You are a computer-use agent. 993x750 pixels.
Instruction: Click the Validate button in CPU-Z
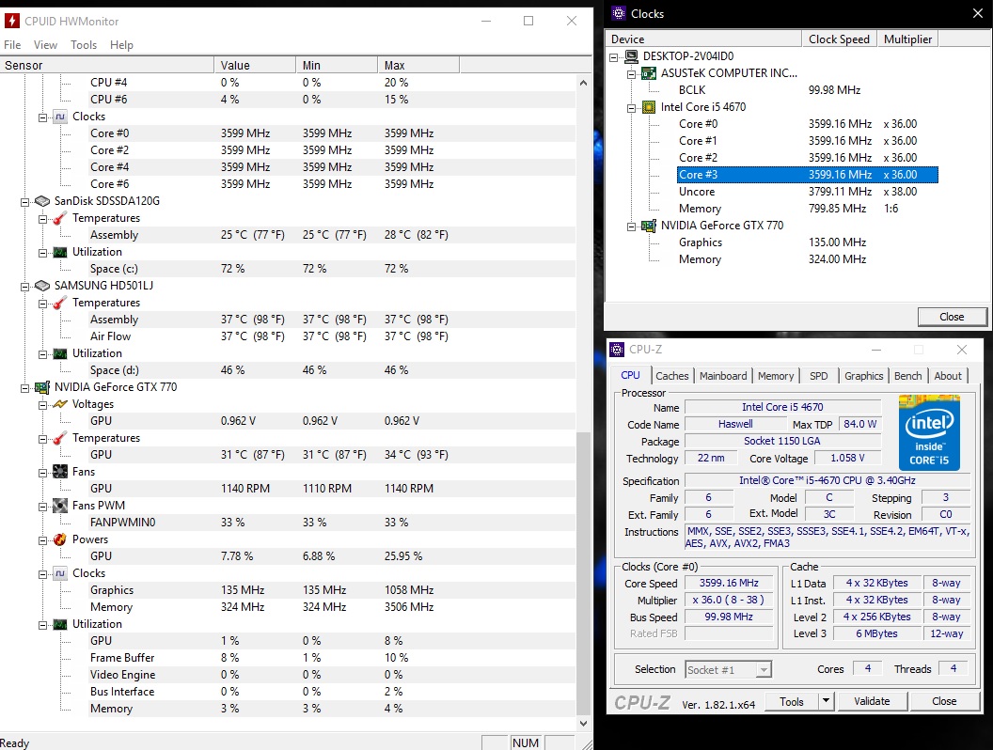click(x=872, y=701)
